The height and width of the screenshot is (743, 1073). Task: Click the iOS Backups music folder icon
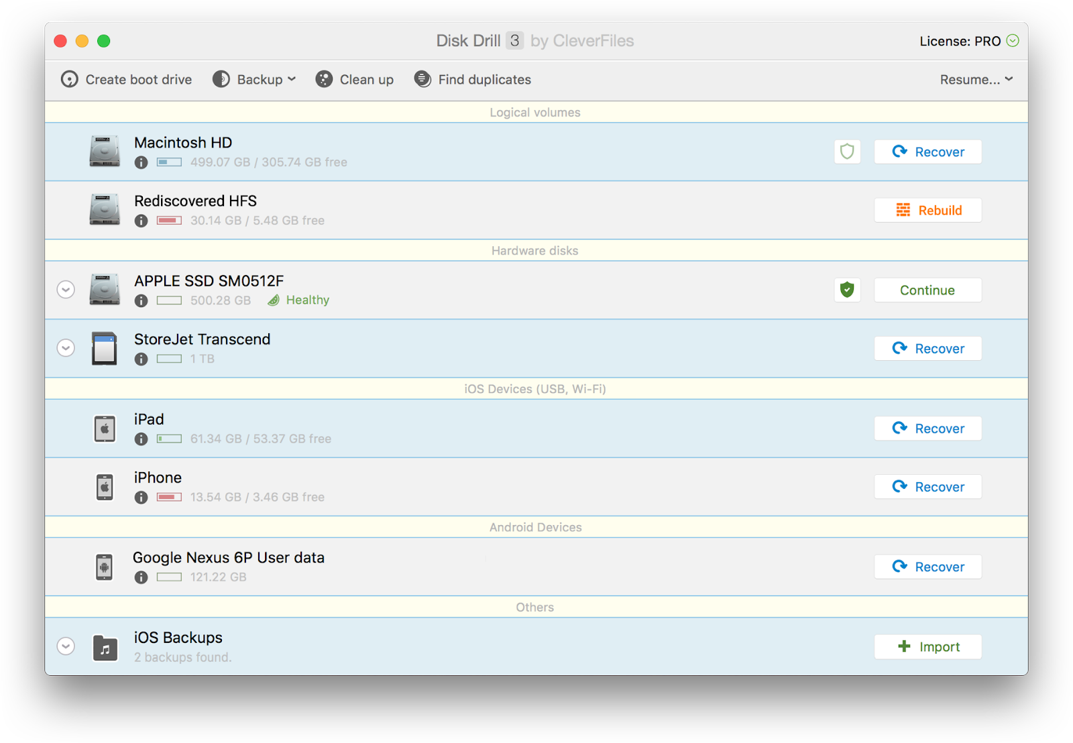point(105,648)
